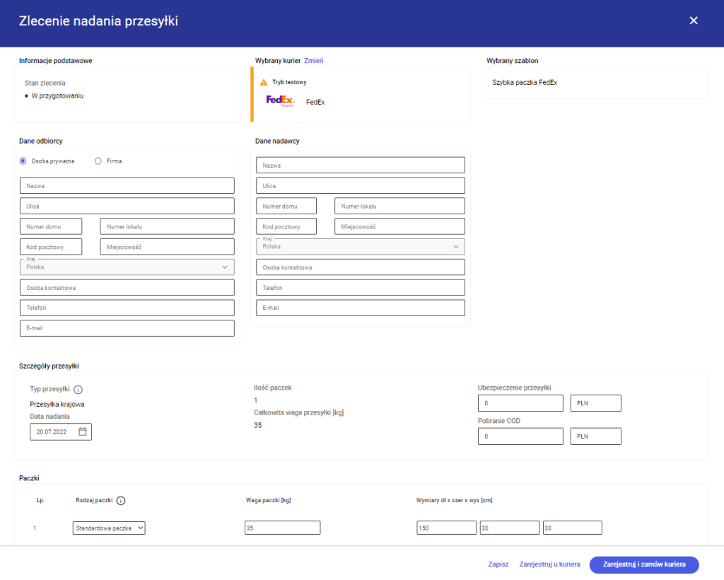This screenshot has height=580, width=724.
Task: Focus recipient Ulica field
Action: [127, 206]
